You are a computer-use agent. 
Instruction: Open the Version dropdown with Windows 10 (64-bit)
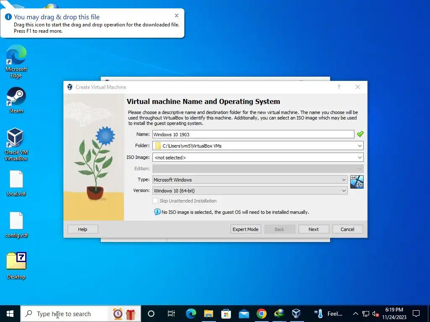pyautogui.click(x=250, y=191)
